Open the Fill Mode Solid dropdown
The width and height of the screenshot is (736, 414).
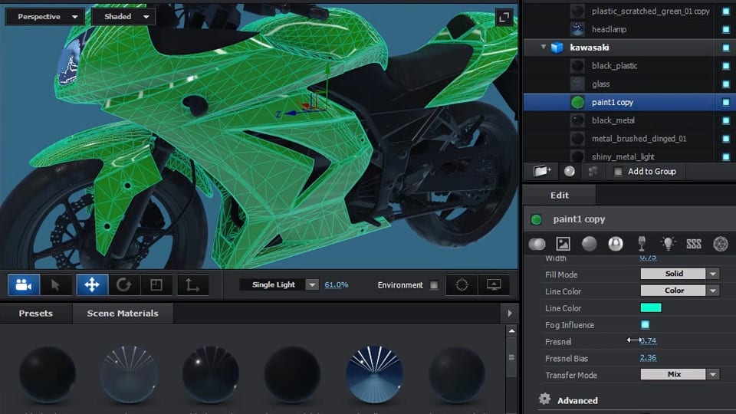[679, 274]
